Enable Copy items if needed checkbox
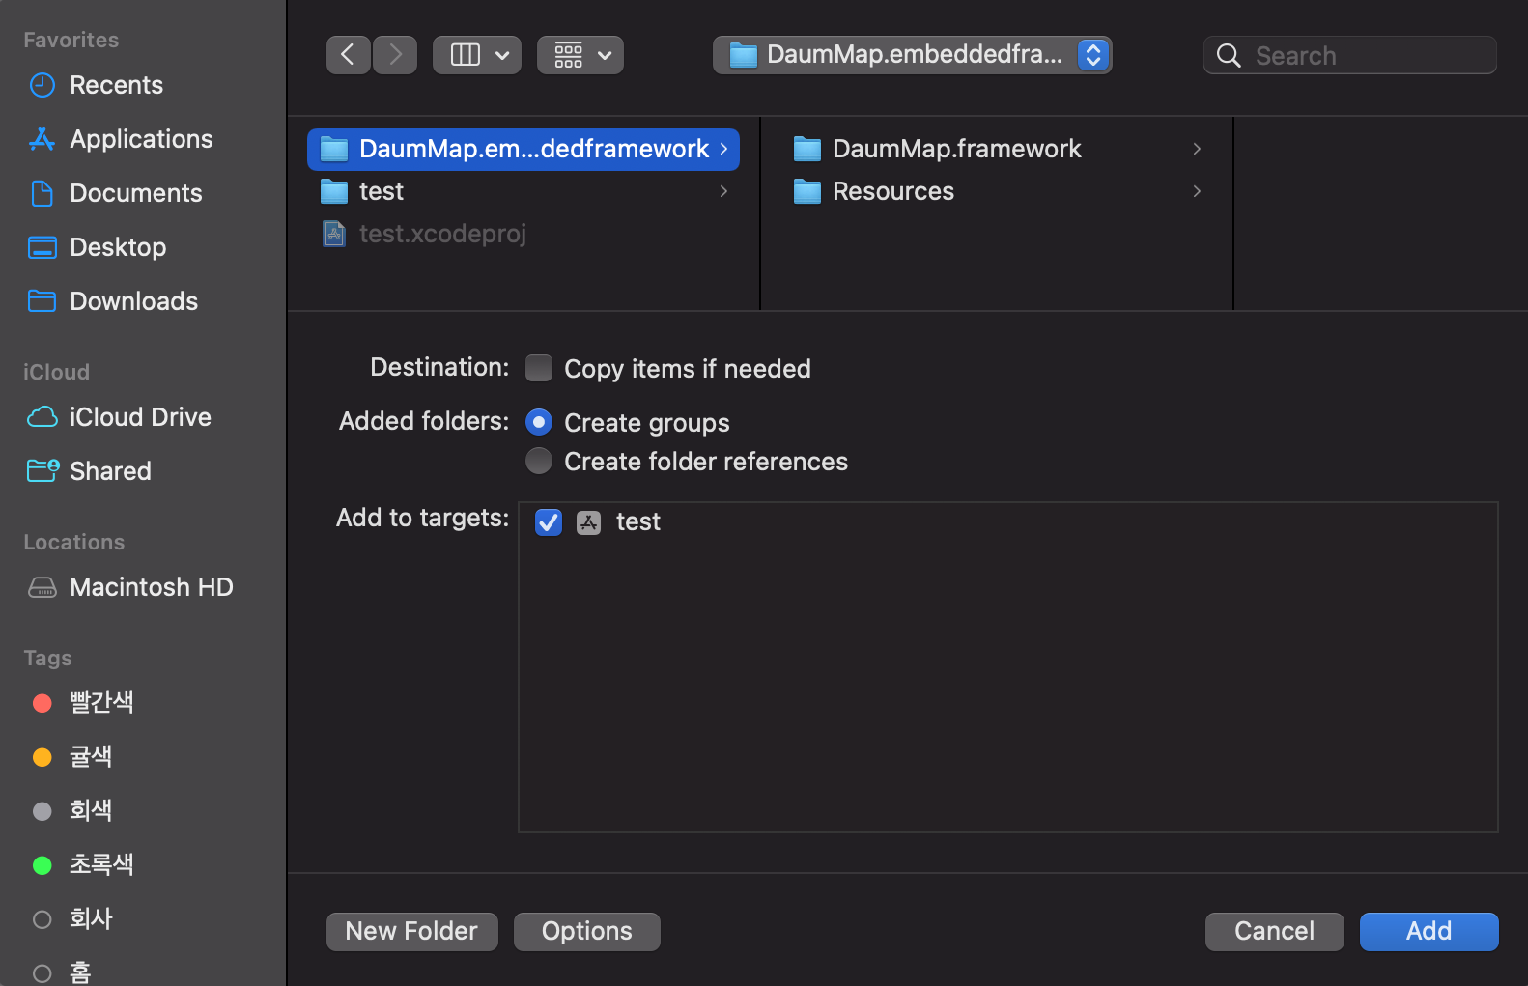 (539, 368)
